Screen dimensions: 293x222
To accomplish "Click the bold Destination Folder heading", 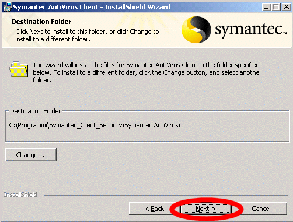I will 41,22.
